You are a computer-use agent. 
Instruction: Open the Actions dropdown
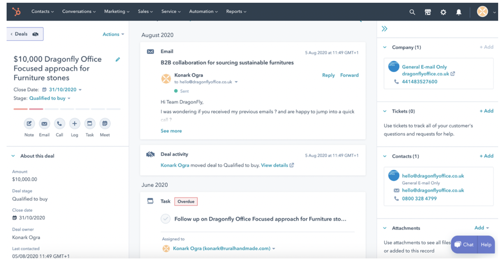113,34
